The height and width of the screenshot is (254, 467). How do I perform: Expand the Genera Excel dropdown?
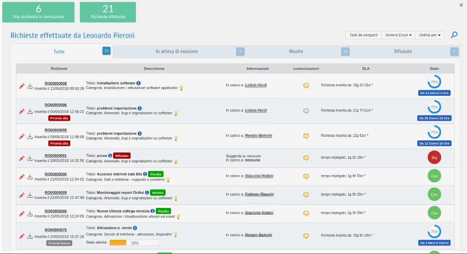(x=399, y=35)
